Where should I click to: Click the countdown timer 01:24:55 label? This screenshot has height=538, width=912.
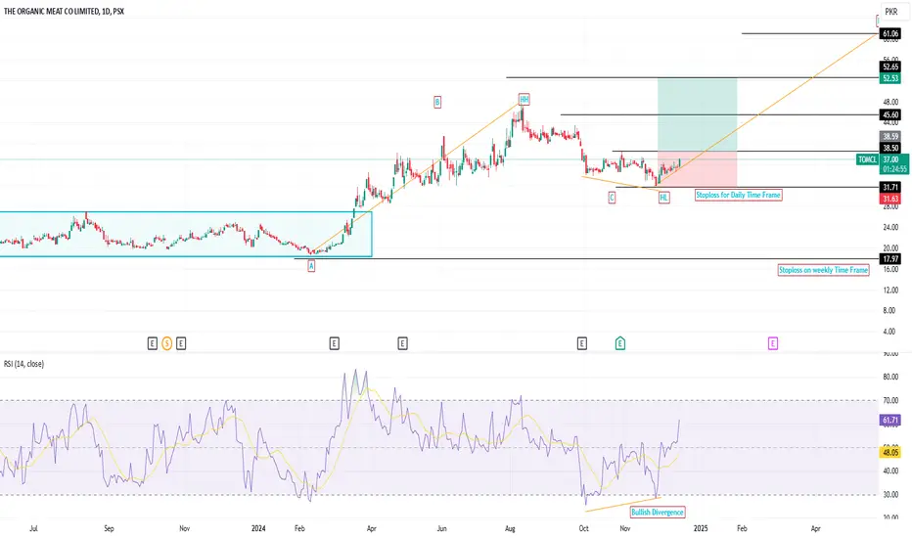894,169
